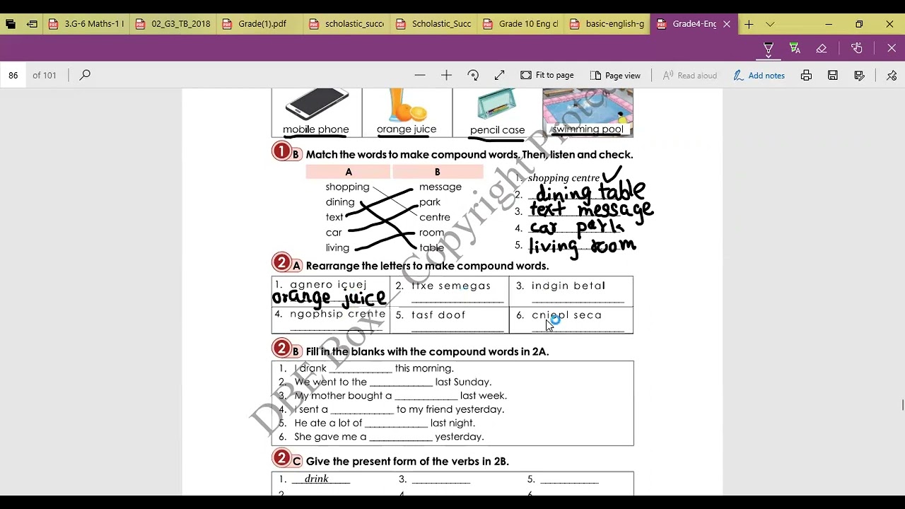Click the word 'shopping' in column A
The width and height of the screenshot is (905, 509).
pos(347,187)
